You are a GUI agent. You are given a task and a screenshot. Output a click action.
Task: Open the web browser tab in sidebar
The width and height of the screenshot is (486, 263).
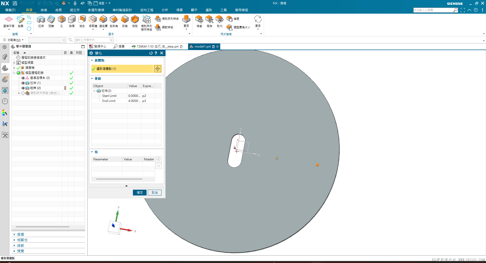(x=5, y=90)
